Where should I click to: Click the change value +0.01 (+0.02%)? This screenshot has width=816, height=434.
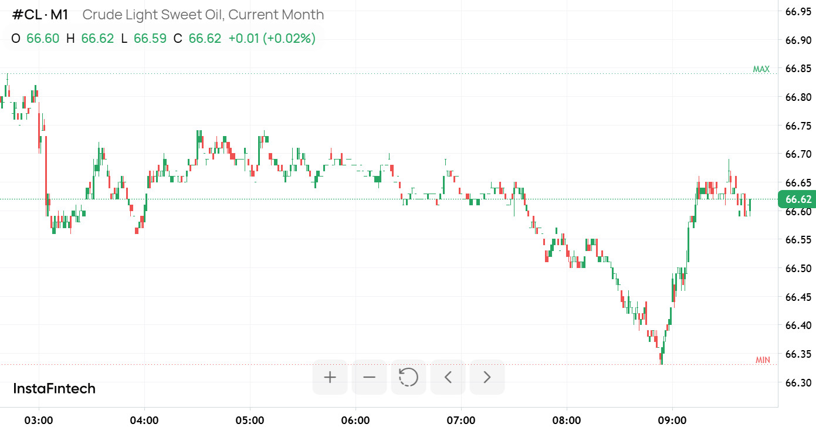pyautogui.click(x=272, y=39)
